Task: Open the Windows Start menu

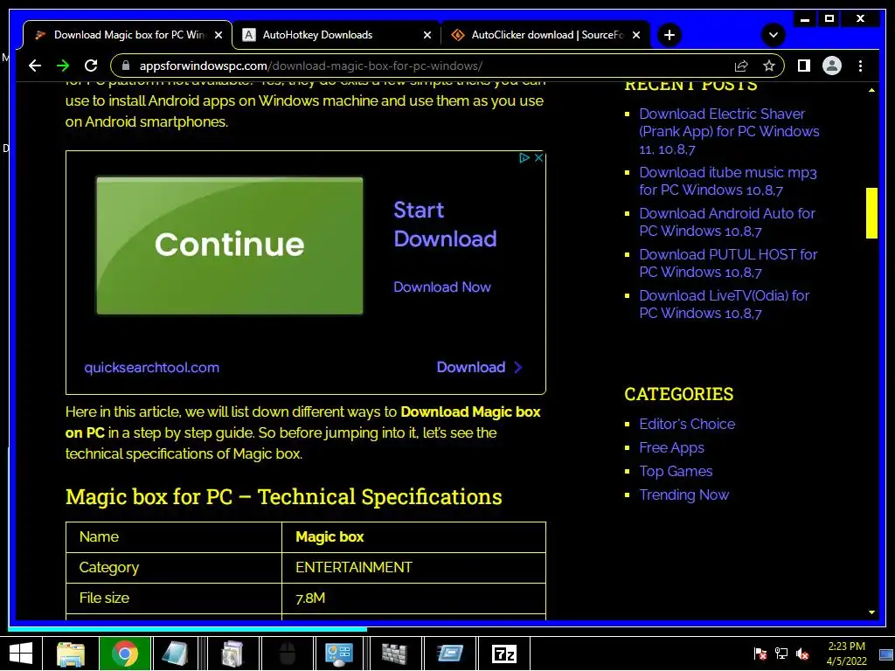Action: [x=21, y=654]
